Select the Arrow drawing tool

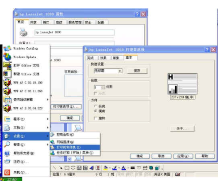pos(61,168)
